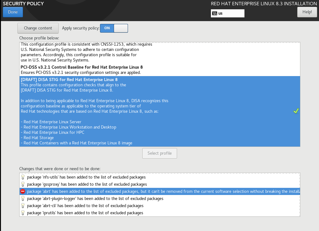
Task: Open the Help! button
Action: click(307, 12)
